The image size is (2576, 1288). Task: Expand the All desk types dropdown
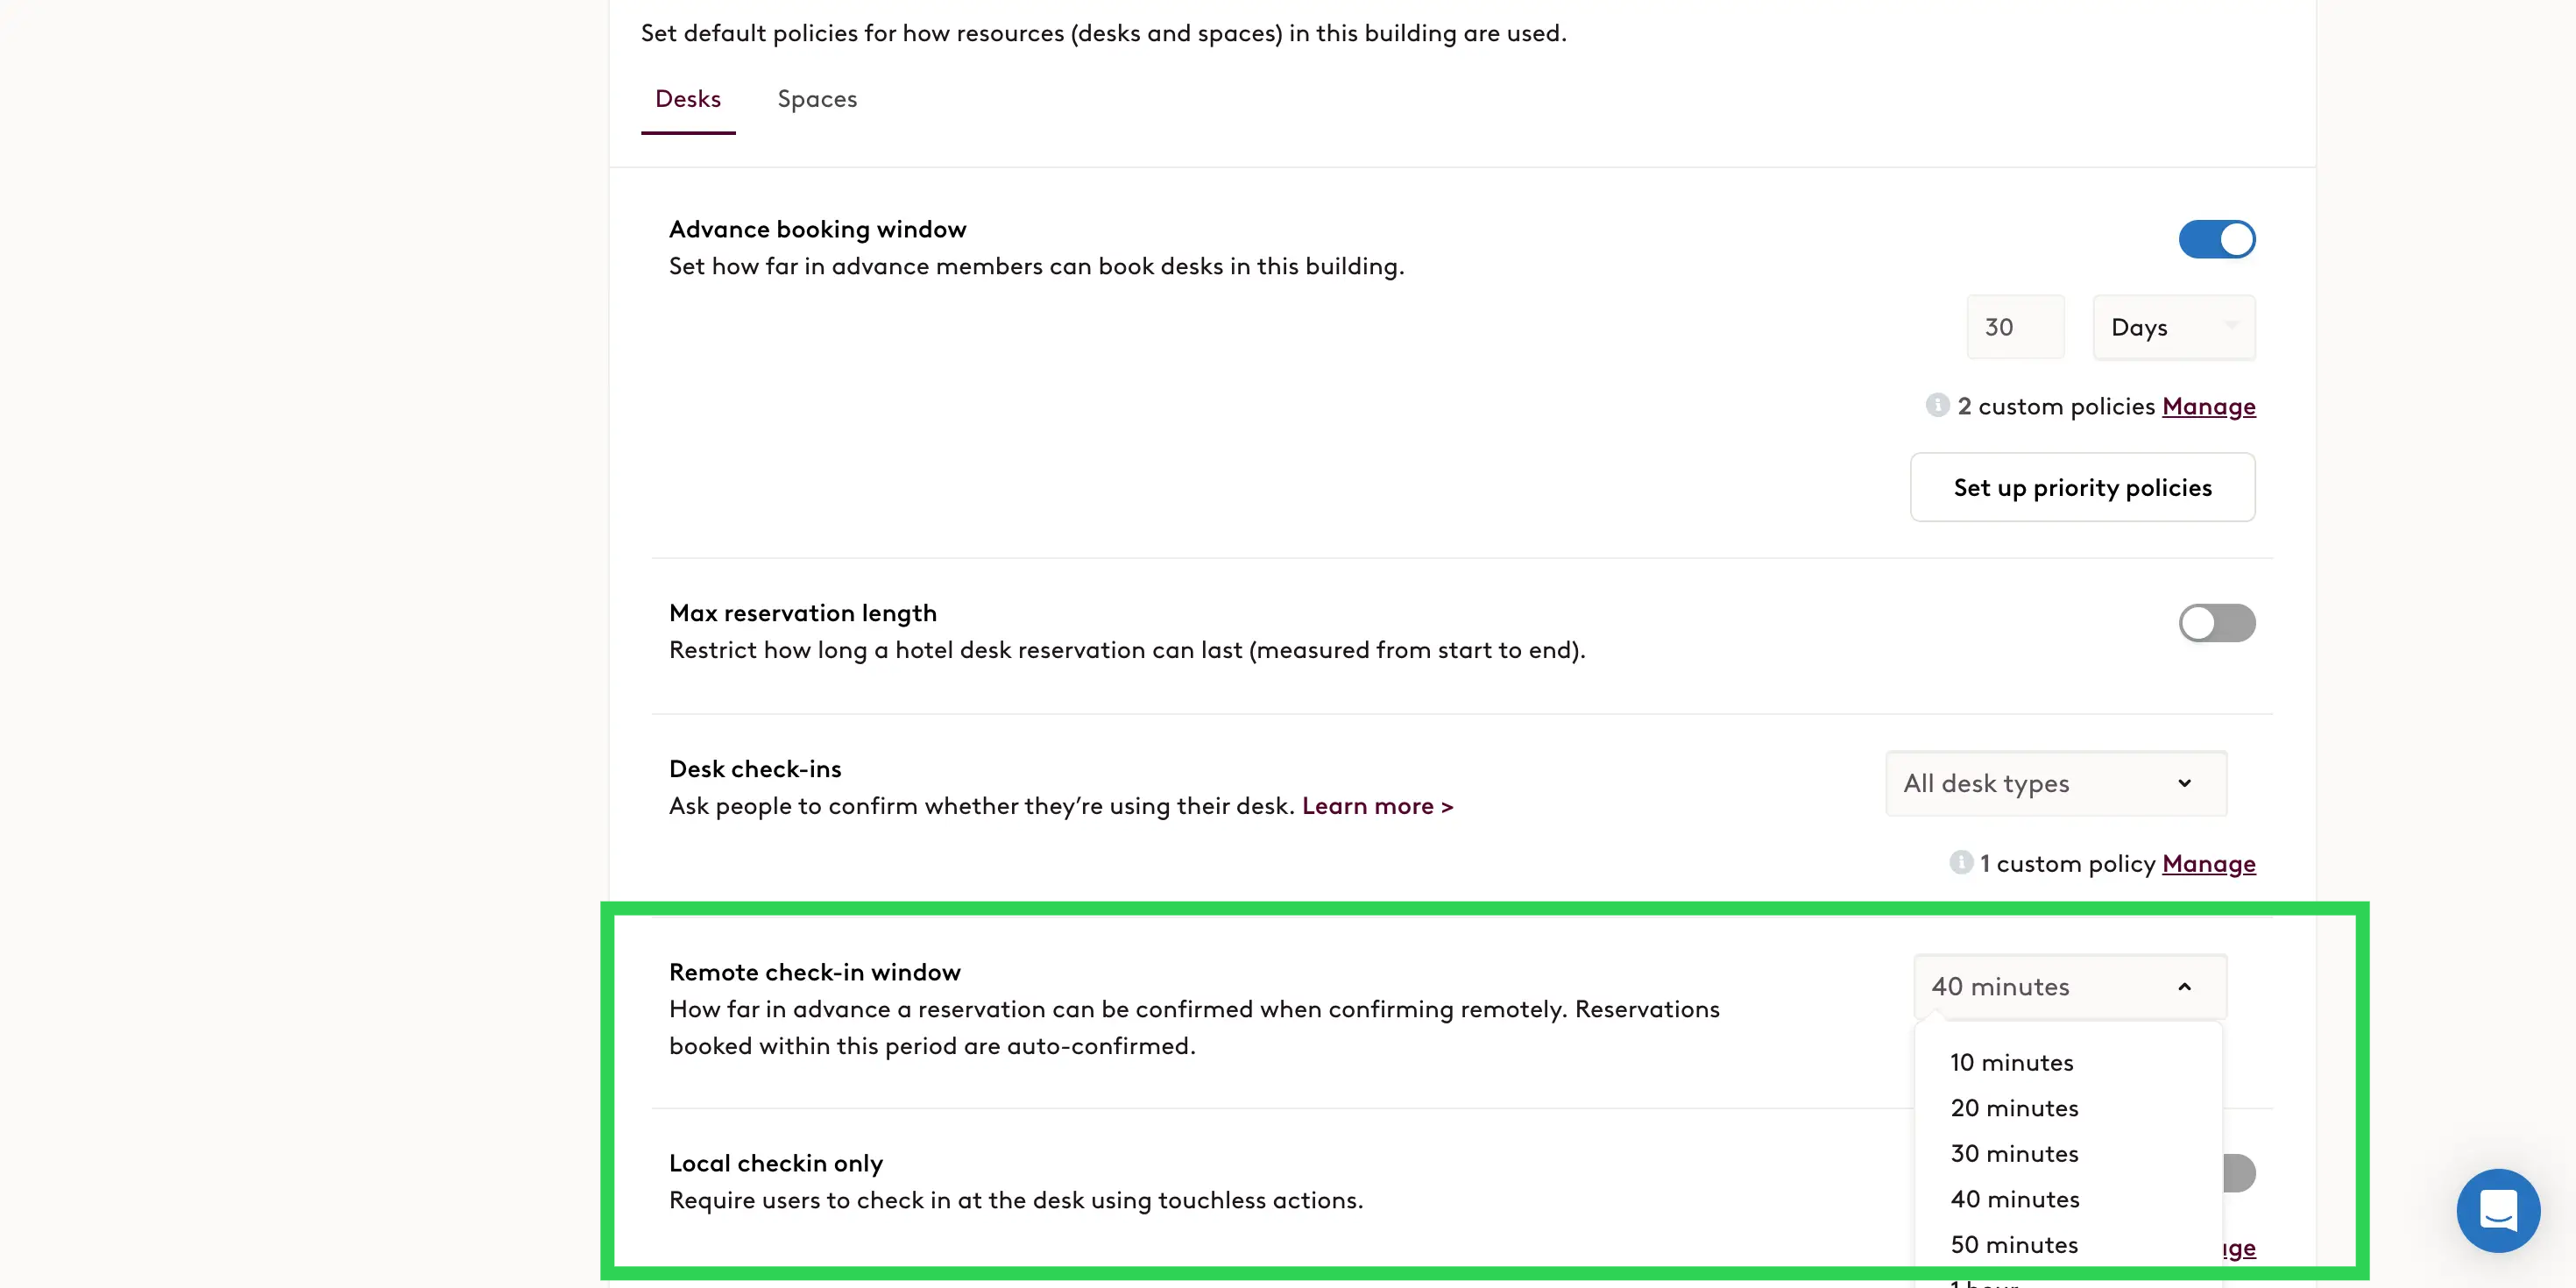tap(2055, 783)
